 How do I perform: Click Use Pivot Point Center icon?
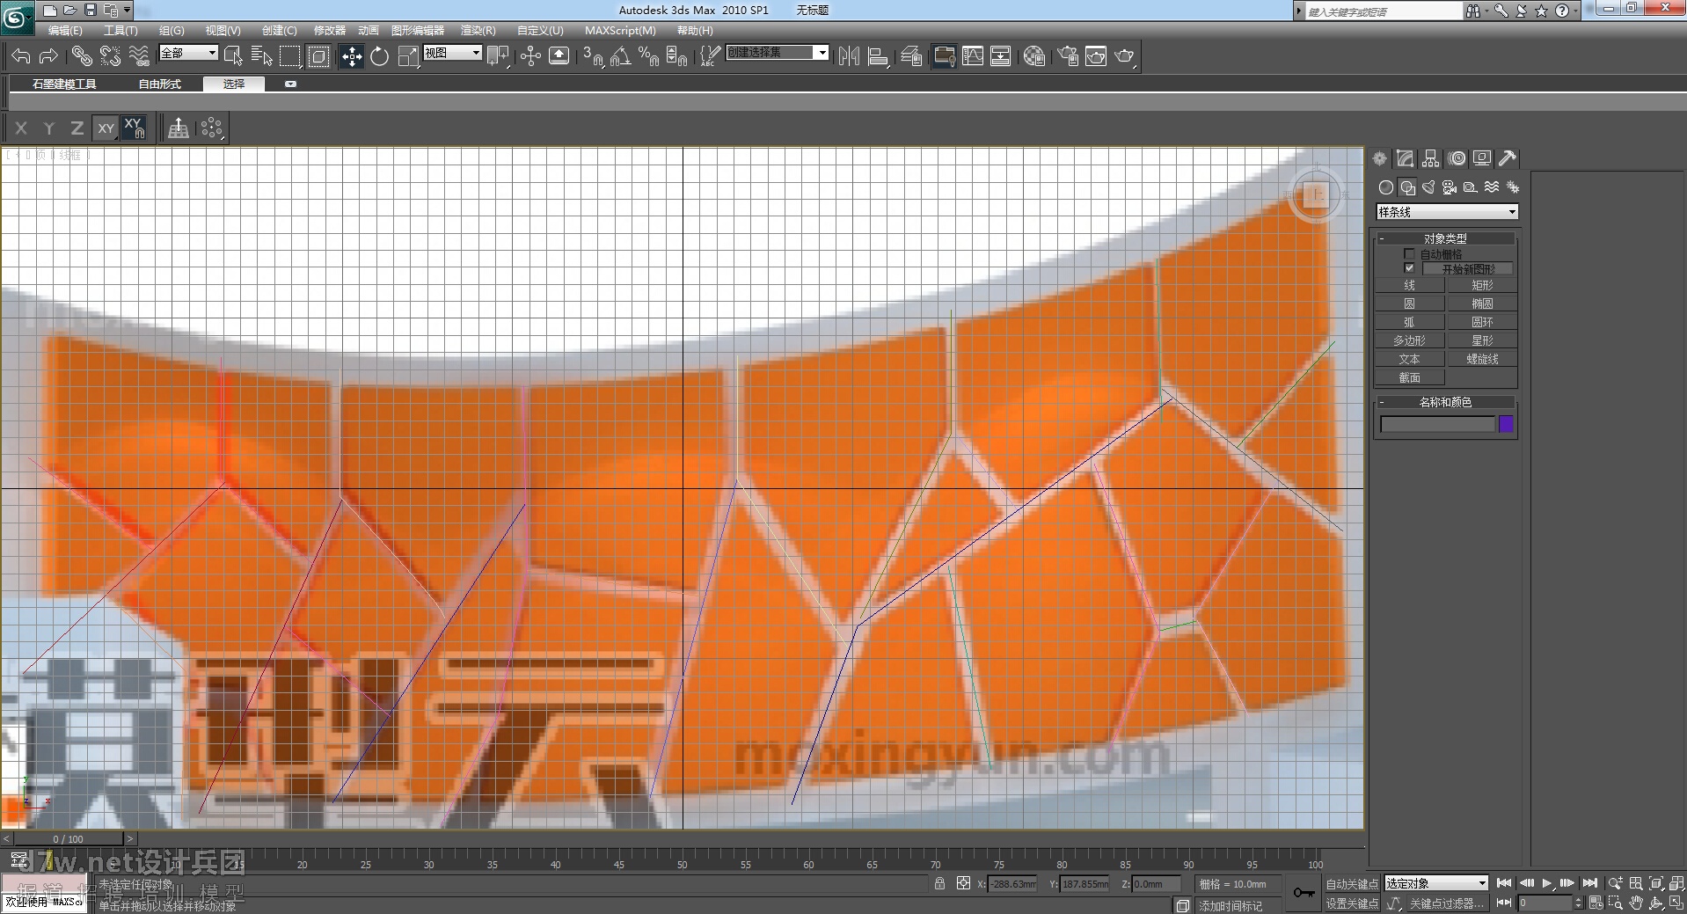point(498,56)
